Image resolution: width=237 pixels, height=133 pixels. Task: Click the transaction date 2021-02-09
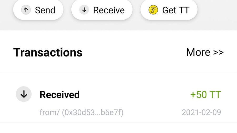click(x=201, y=112)
